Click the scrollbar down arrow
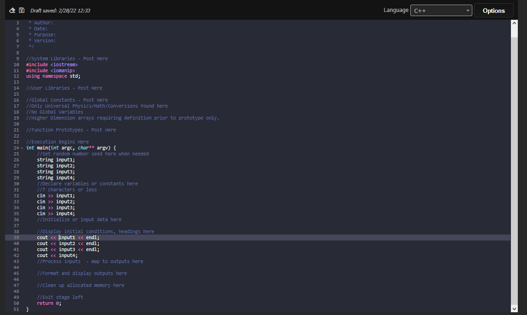The height and width of the screenshot is (315, 527). pos(514,309)
